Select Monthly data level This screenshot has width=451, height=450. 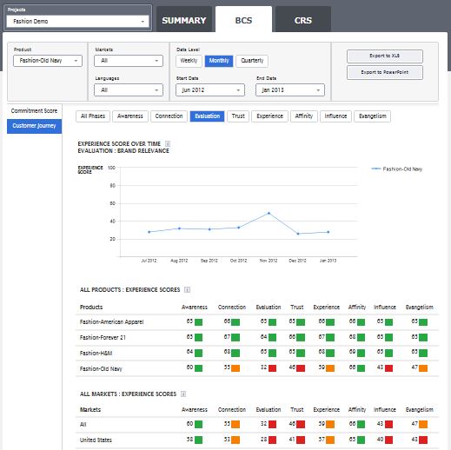point(219,61)
